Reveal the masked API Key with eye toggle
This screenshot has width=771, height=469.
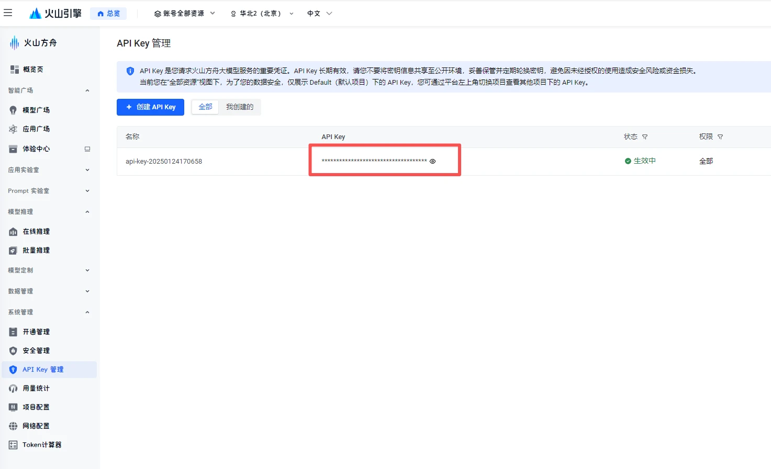[x=432, y=161]
